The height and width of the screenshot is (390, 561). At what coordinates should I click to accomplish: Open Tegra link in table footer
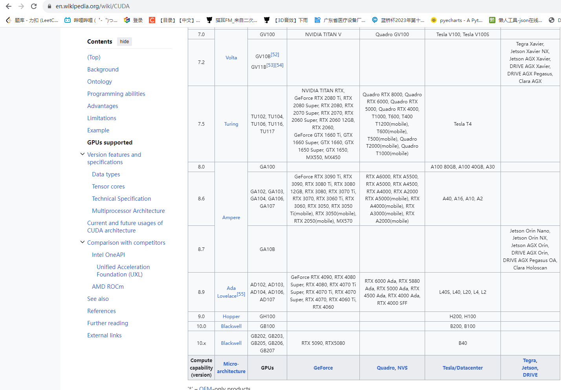tap(529, 361)
